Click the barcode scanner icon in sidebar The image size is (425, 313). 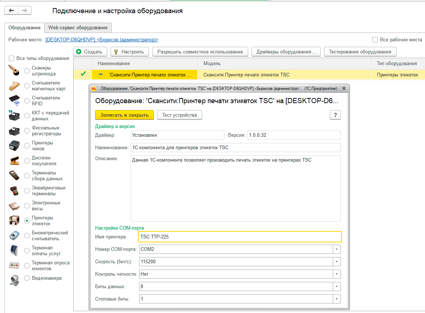coord(14,71)
